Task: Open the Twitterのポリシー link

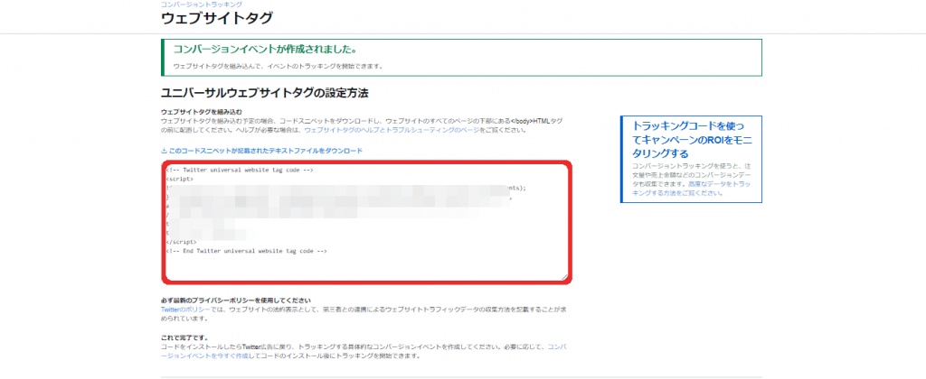Action: (184, 310)
